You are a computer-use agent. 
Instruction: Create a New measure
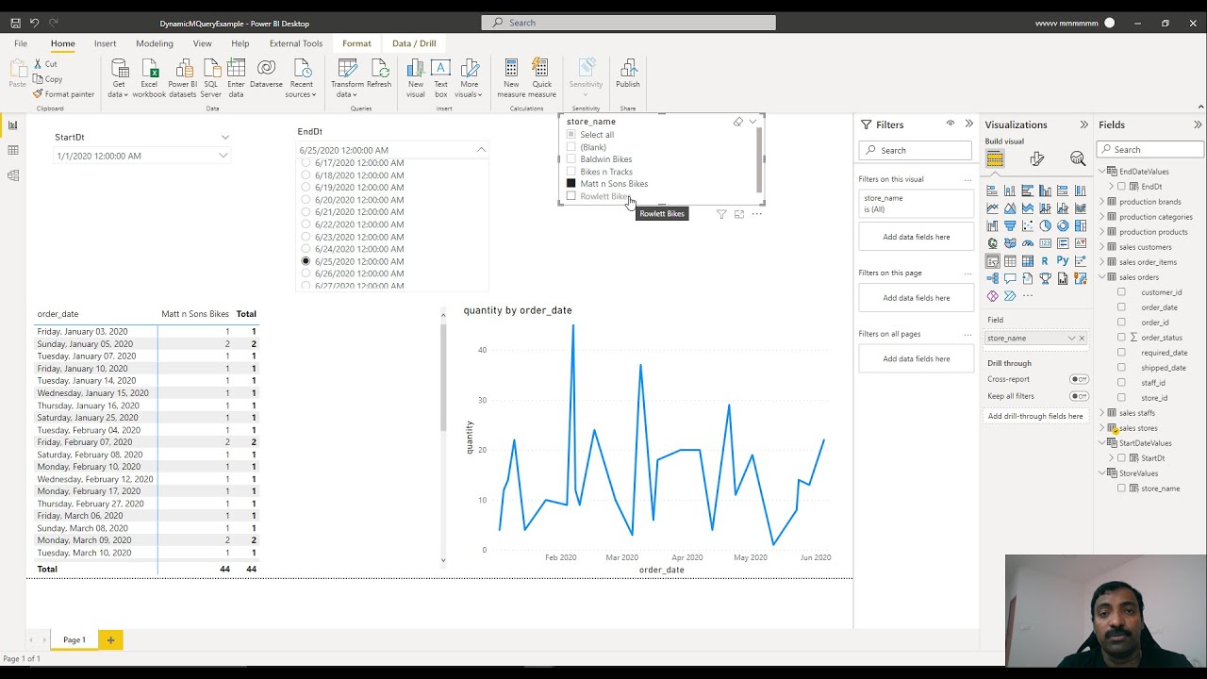(x=511, y=78)
